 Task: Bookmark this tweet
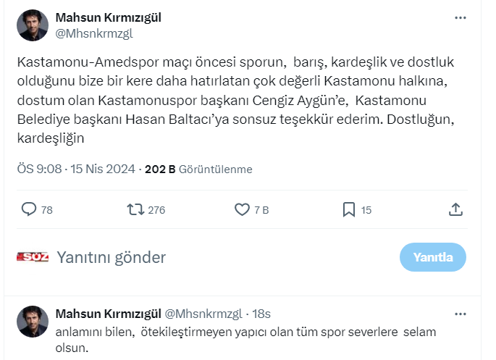[x=348, y=210]
